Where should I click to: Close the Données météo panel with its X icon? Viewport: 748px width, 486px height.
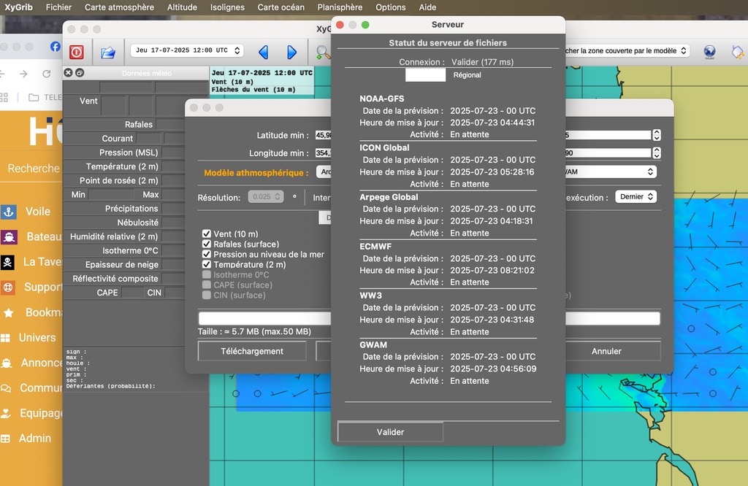coord(68,72)
